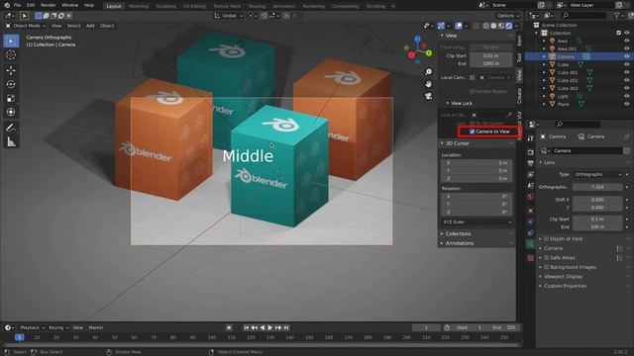Open Global transform orientation dropdown
Viewport: 634px width, 356px height.
[229, 16]
